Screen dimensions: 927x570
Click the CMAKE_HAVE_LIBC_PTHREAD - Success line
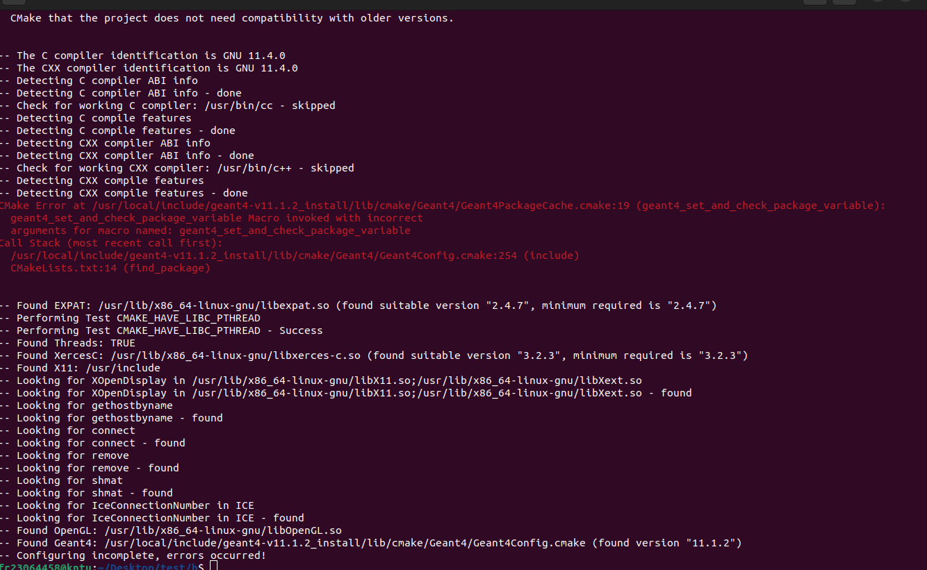click(169, 330)
